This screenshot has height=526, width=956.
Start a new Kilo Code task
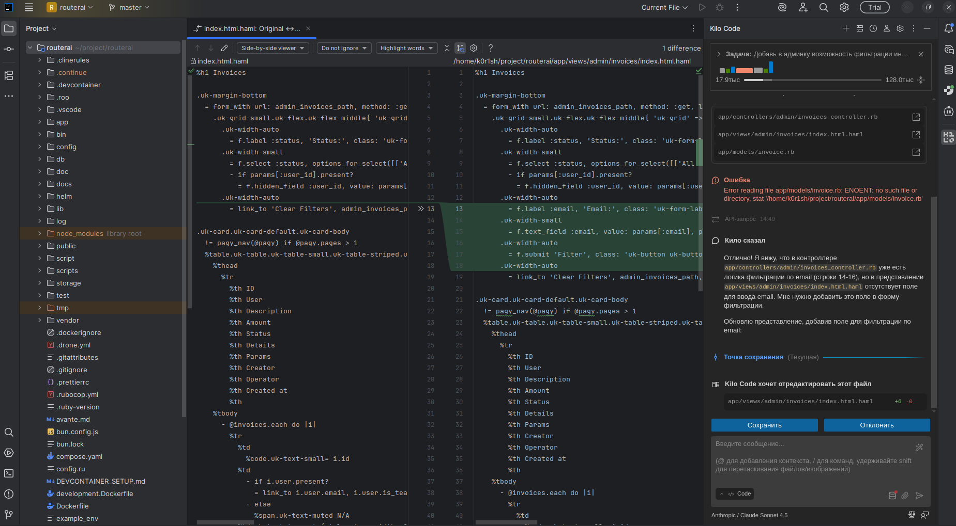pos(846,28)
